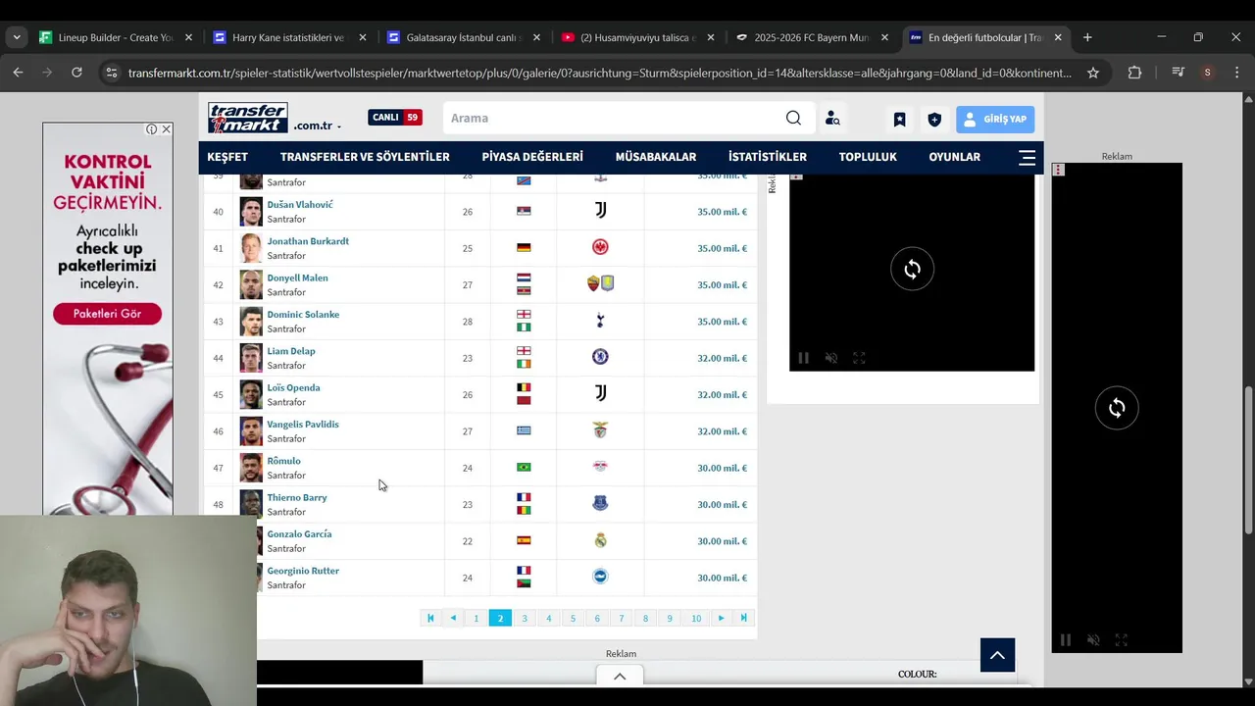This screenshot has width=1255, height=706.
Task: Go back in browser history
Action: pos(18,73)
